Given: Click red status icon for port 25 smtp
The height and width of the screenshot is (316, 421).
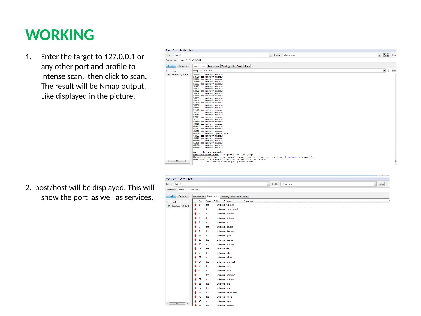Looking at the screenshot, I should coord(196,266).
